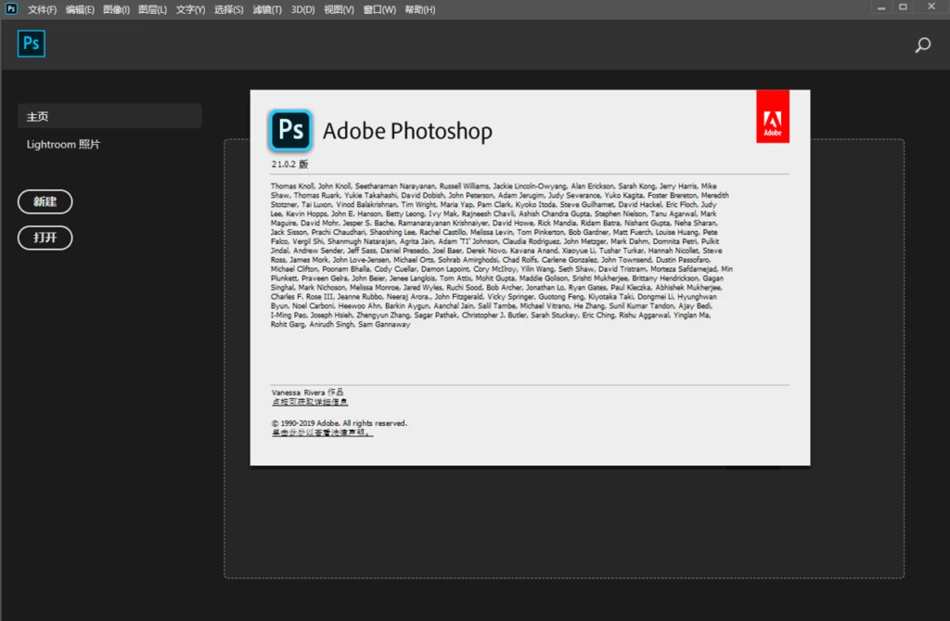Click the Adobe Photoshop title text

coord(407,131)
